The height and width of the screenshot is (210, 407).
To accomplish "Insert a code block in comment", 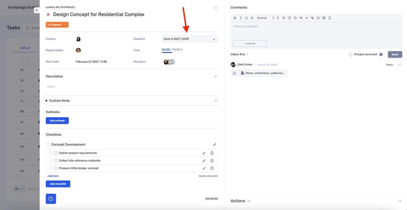I will point(307,18).
